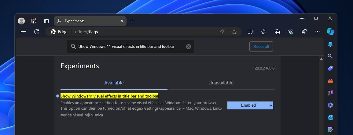
Task: Click the profile avatar icon
Action: pos(21,21)
